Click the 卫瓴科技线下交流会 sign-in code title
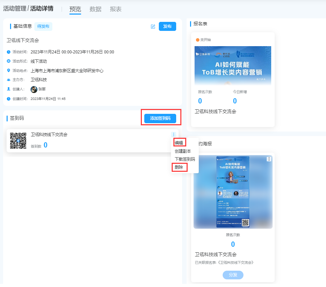The height and width of the screenshot is (287, 326). click(x=49, y=135)
